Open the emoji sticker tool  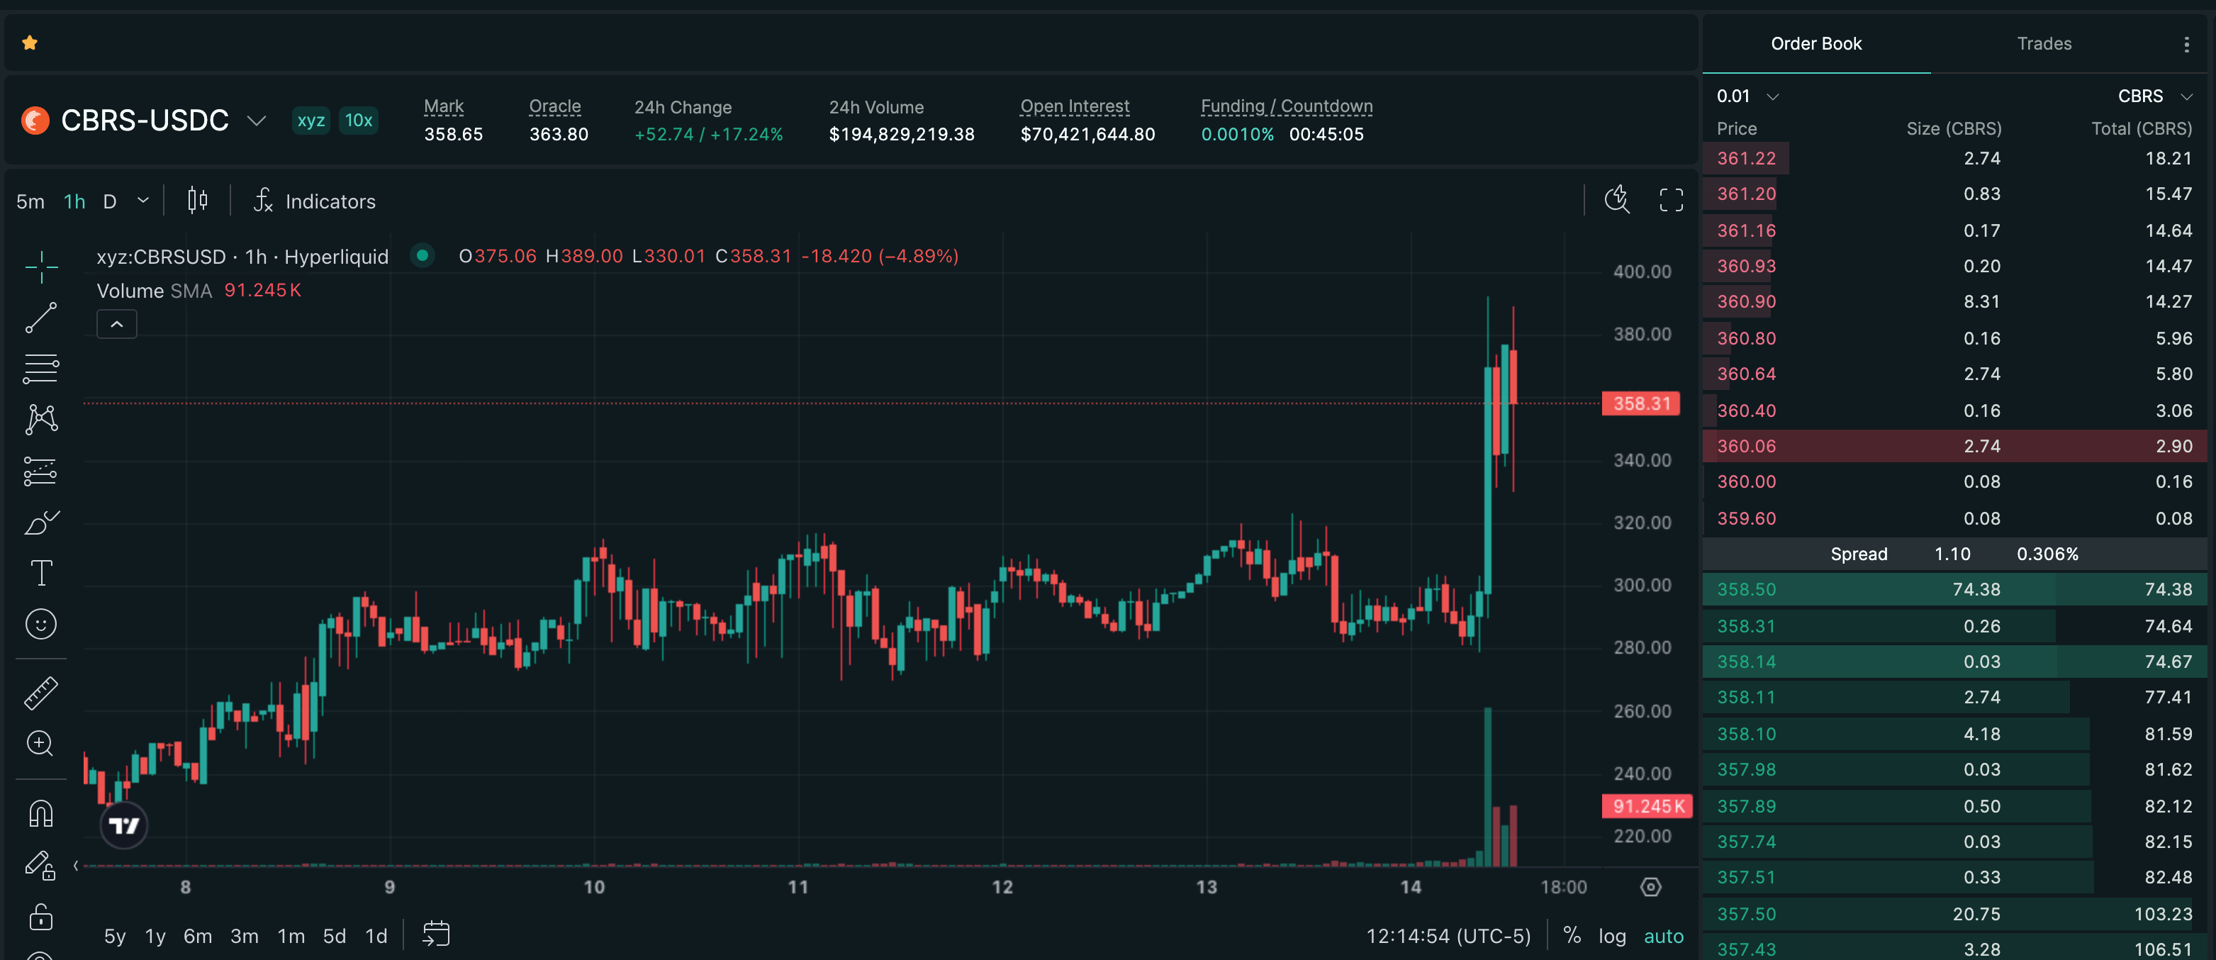point(40,624)
